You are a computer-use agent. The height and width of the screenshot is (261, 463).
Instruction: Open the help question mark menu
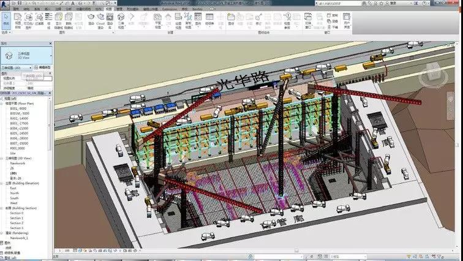coord(424,3)
